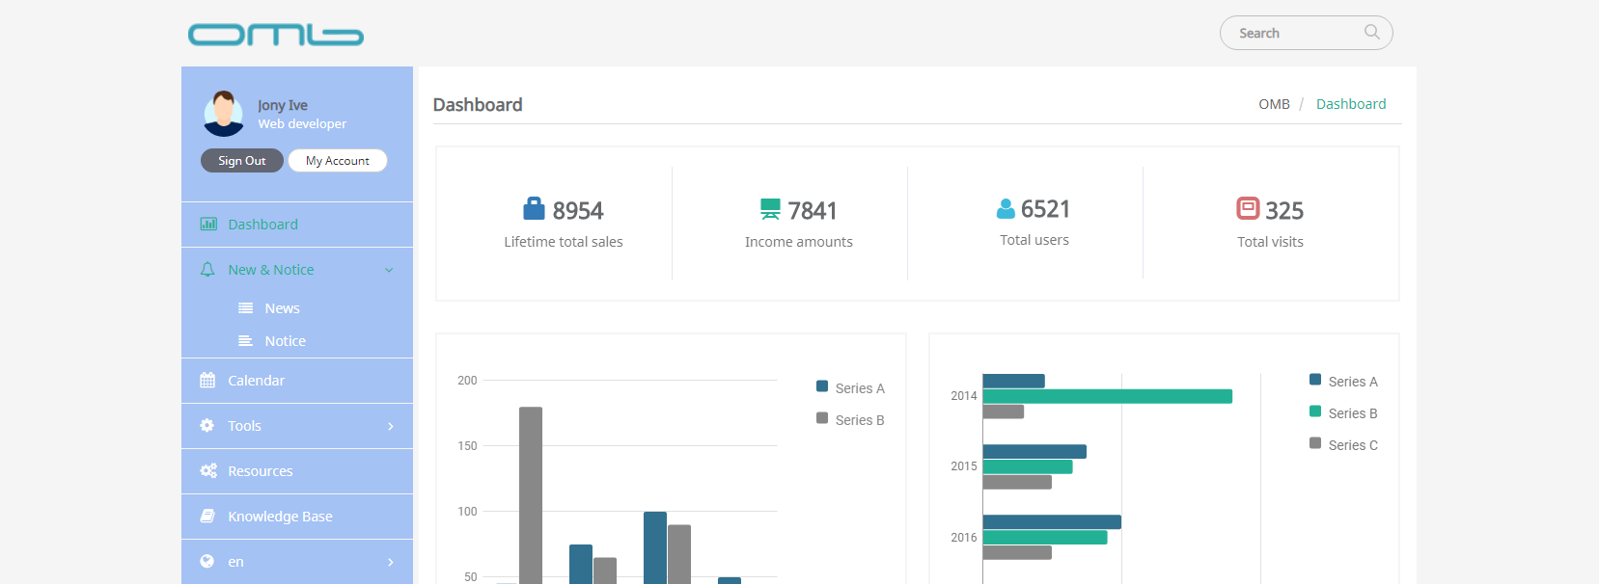
Task: Focus the Search input field
Action: [x=1293, y=33]
